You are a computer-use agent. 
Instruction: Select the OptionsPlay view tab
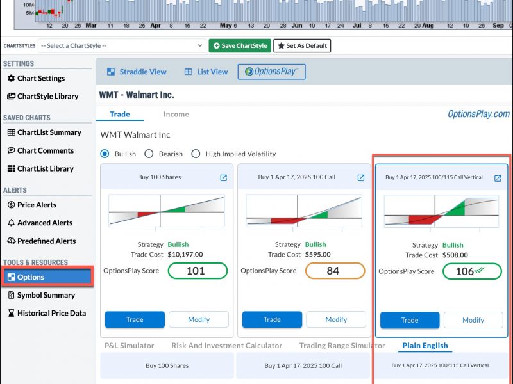pyautogui.click(x=271, y=72)
